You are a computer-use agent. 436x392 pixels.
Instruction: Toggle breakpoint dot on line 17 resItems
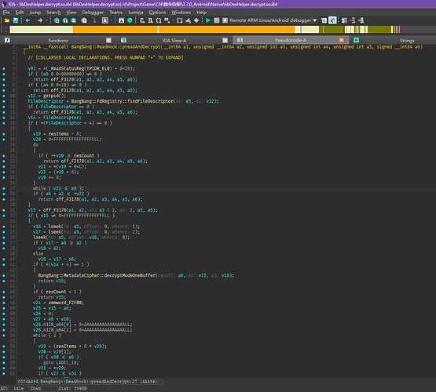(x=4, y=134)
